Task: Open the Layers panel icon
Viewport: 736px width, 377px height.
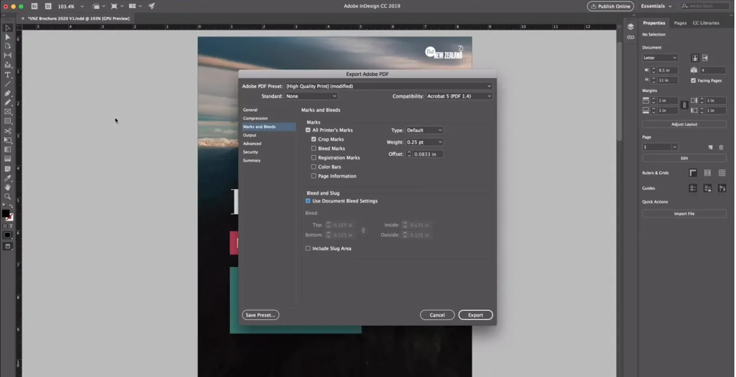Action: coord(630,27)
